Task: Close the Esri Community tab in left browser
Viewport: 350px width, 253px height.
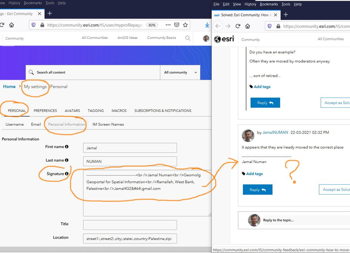Action: tap(40, 14)
